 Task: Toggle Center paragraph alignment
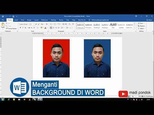click(54, 28)
